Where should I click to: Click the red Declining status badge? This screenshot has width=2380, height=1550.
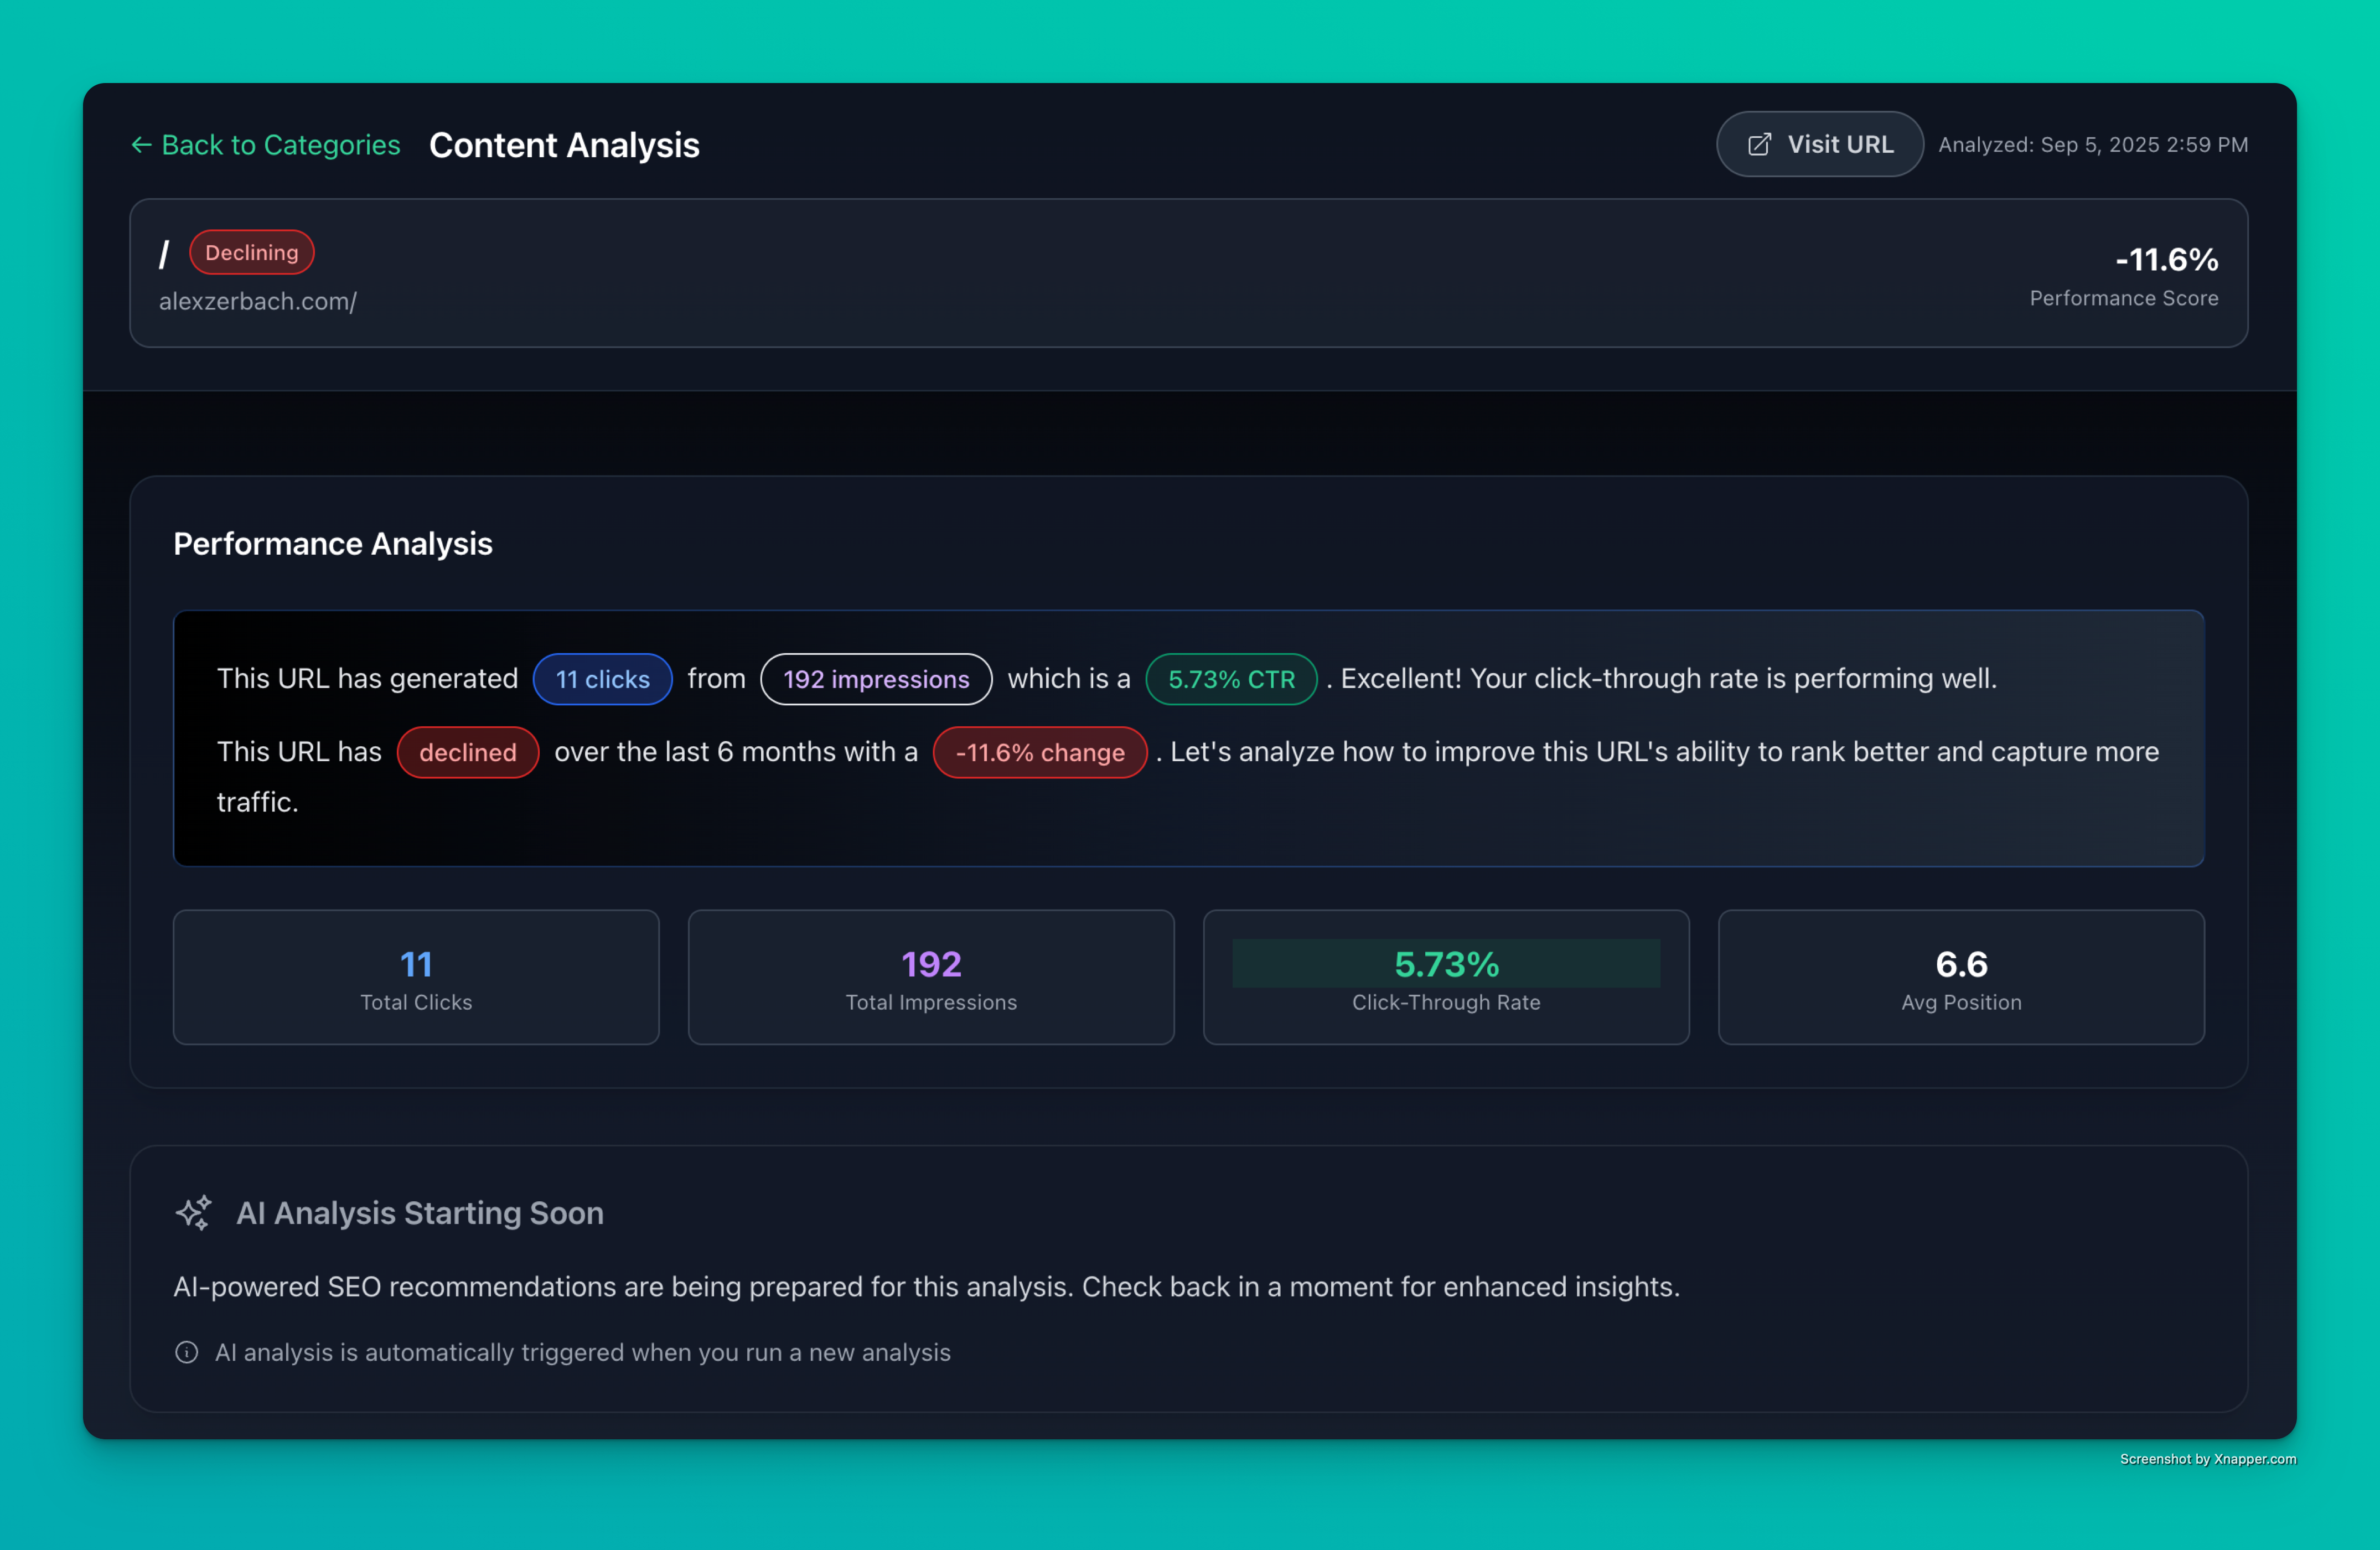point(251,252)
